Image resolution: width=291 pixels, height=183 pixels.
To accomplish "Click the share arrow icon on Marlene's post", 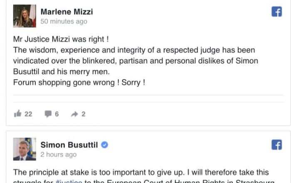I will point(74,114).
